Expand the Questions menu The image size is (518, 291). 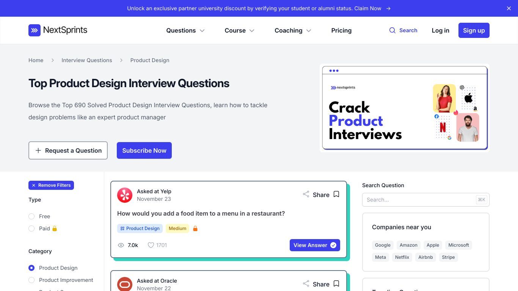(185, 30)
